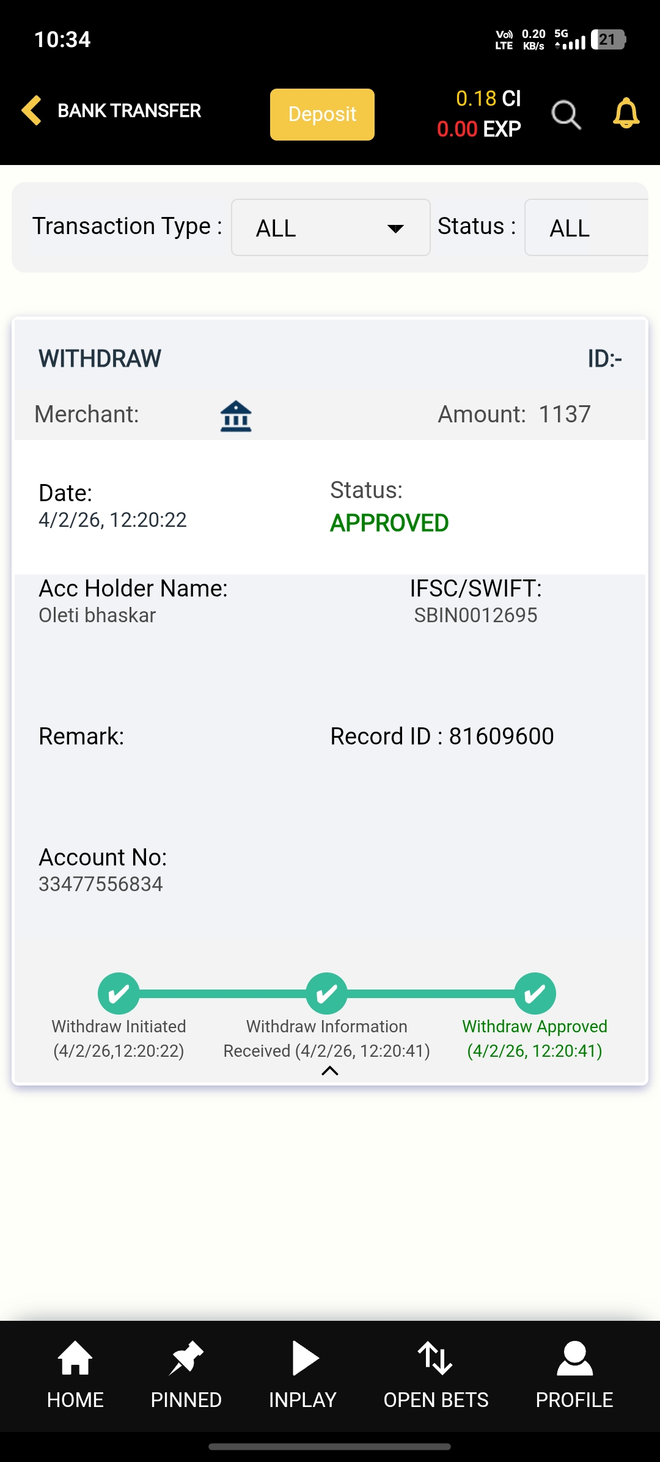Open the Transaction Type dropdown

331,228
